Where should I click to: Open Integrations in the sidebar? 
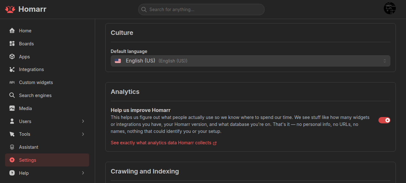click(x=47, y=69)
